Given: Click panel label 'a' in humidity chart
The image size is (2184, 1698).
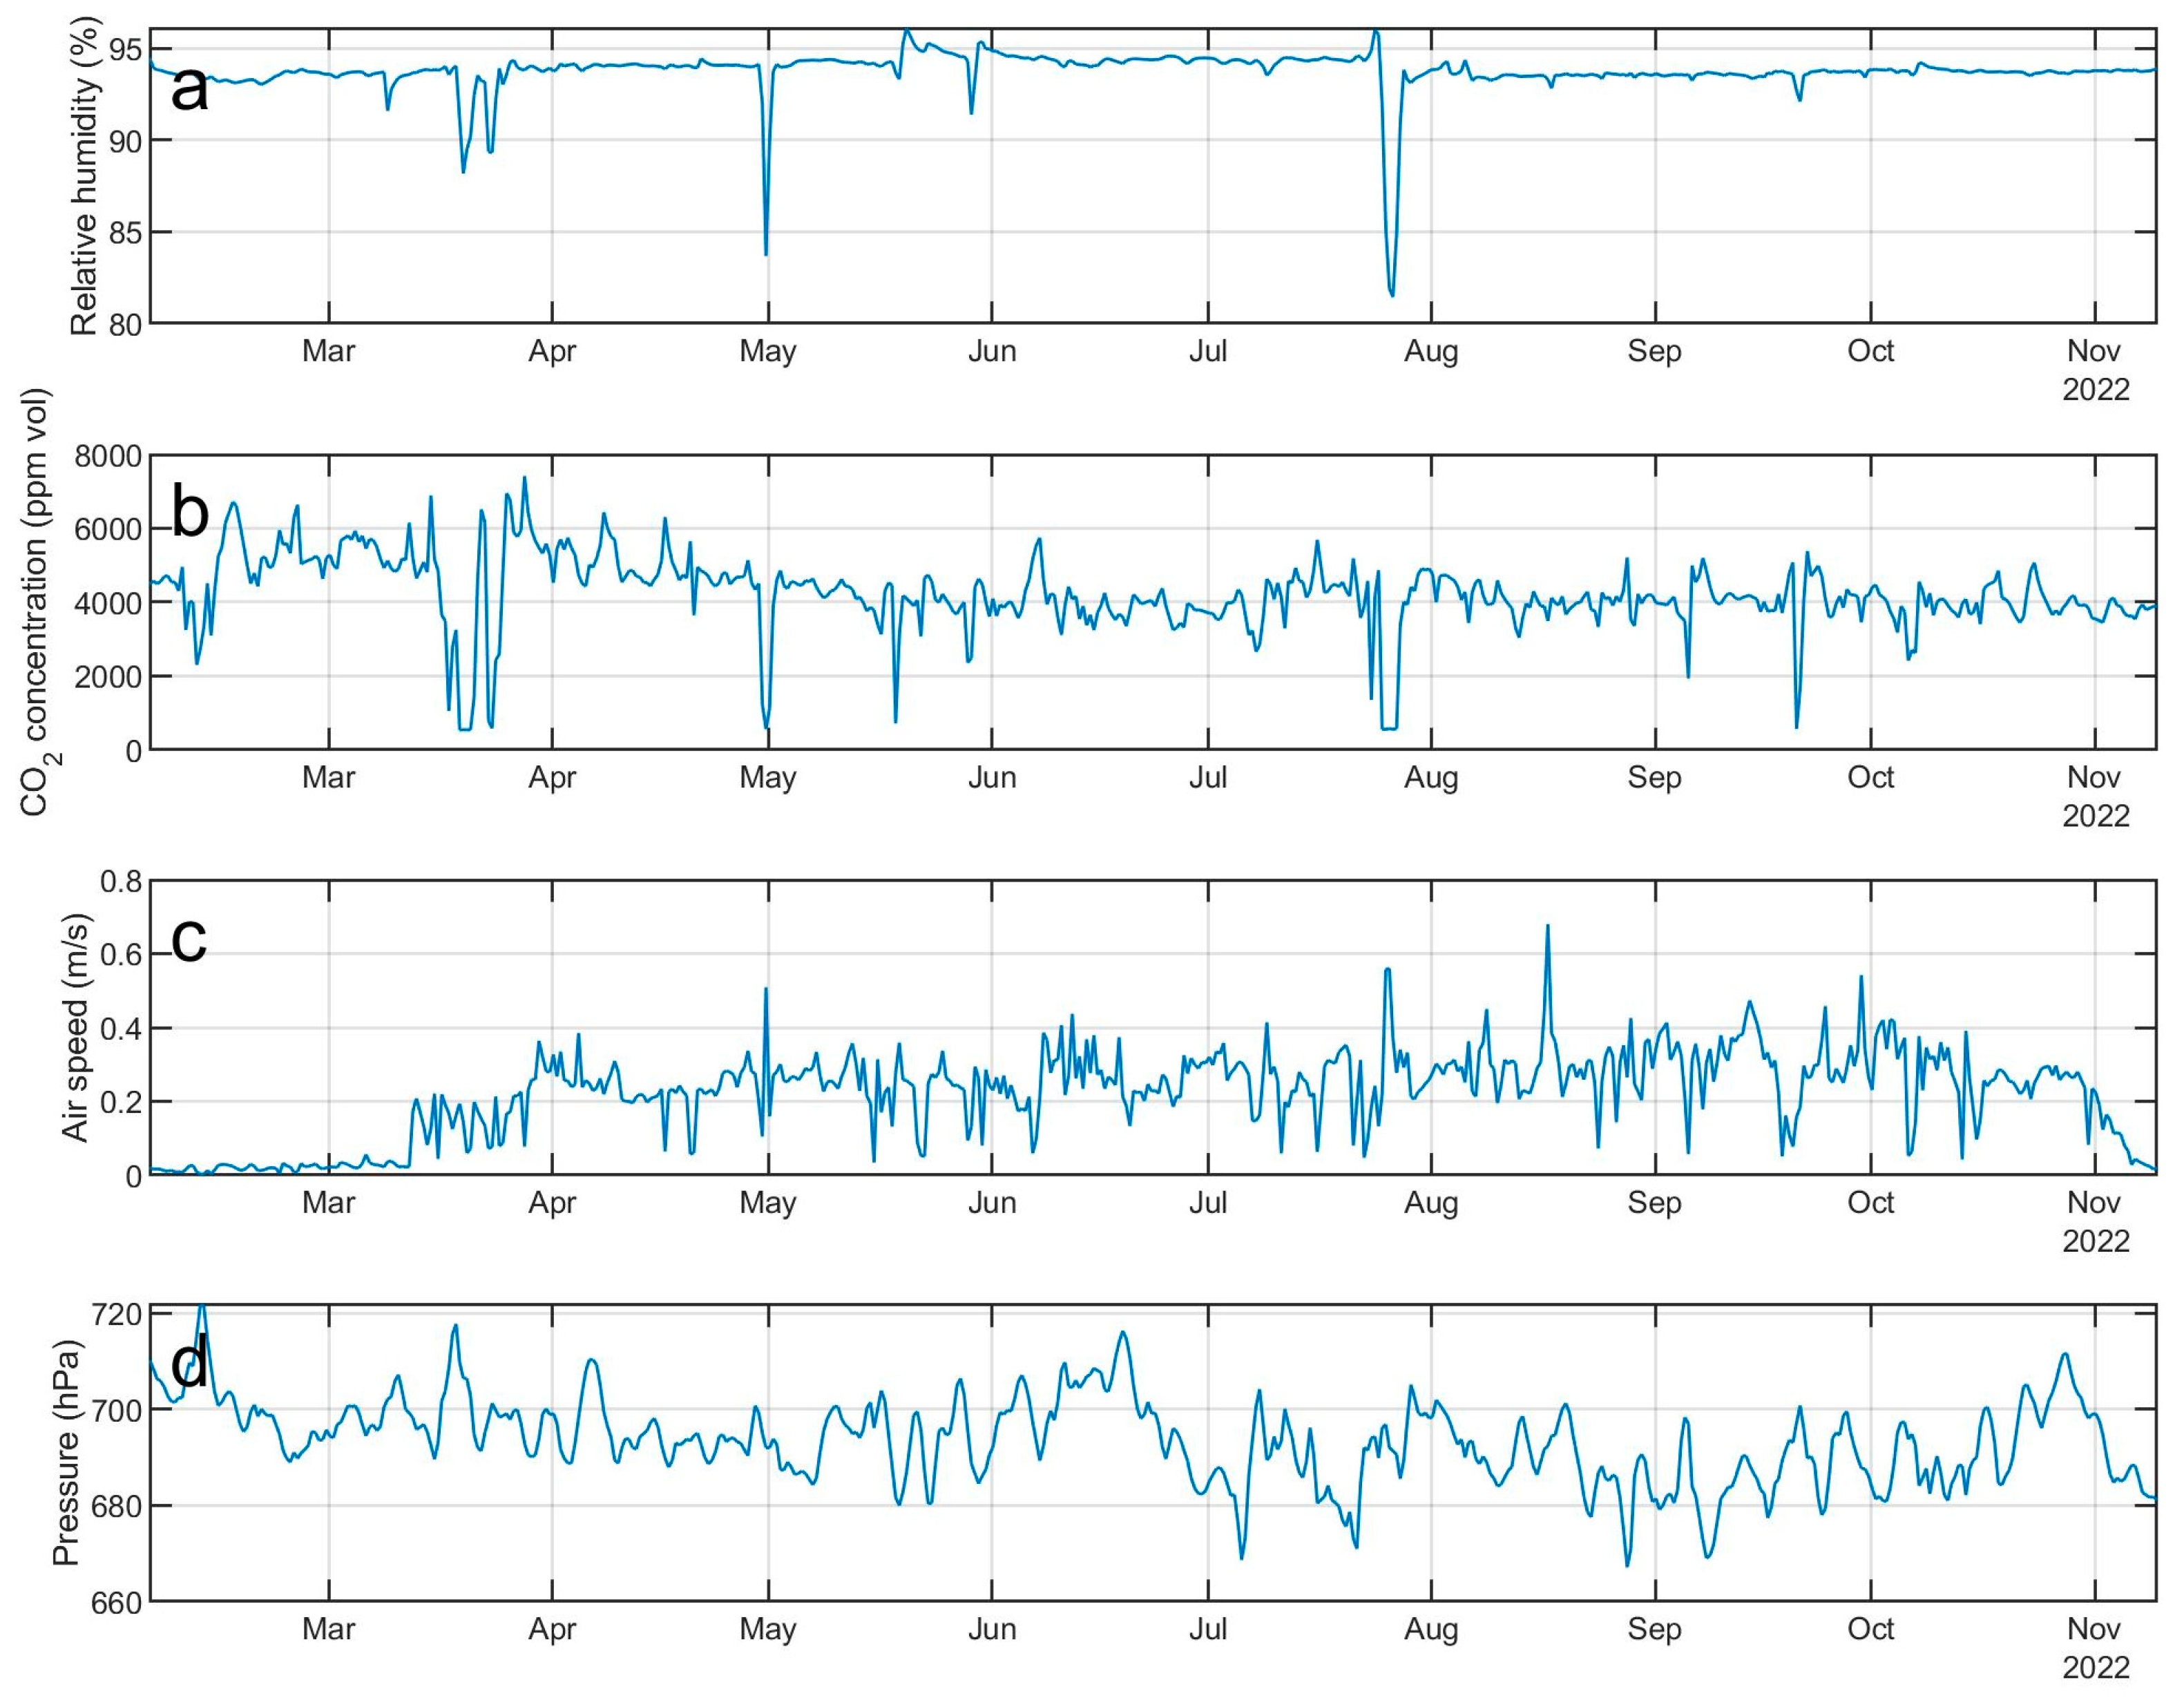Looking at the screenshot, I should [189, 88].
